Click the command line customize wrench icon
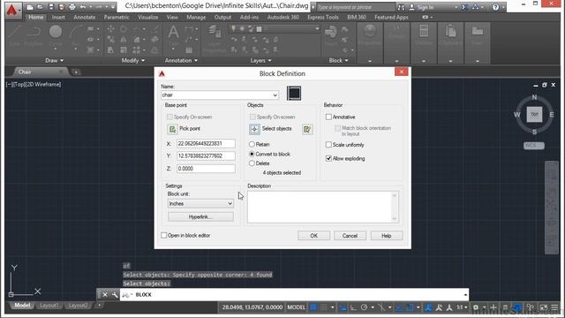This screenshot has height=318, width=565. pyautogui.click(x=115, y=294)
